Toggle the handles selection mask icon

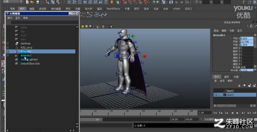coord(69,2)
